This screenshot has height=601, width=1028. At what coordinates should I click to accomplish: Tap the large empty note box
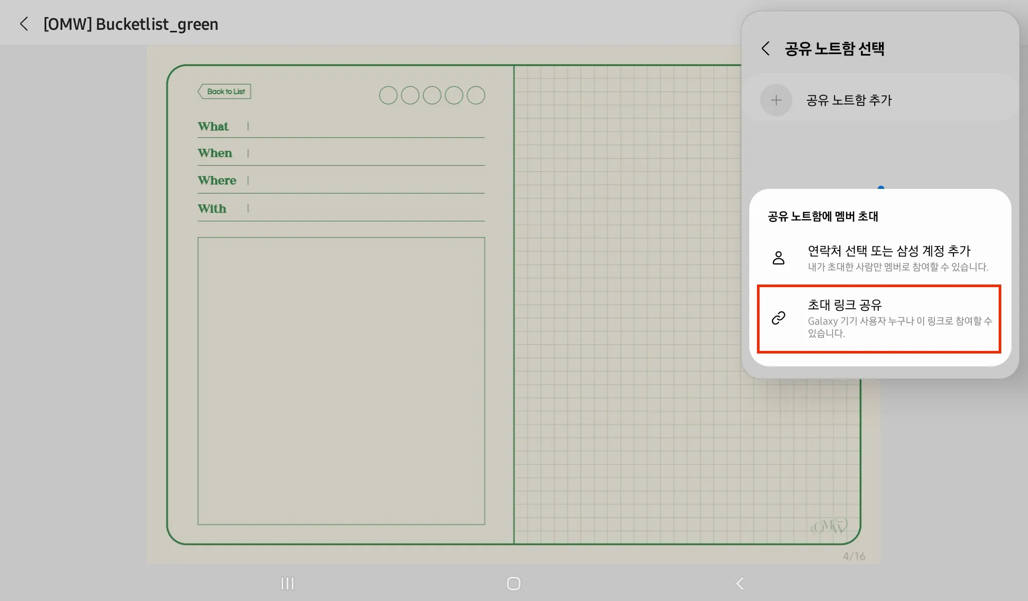coord(341,381)
